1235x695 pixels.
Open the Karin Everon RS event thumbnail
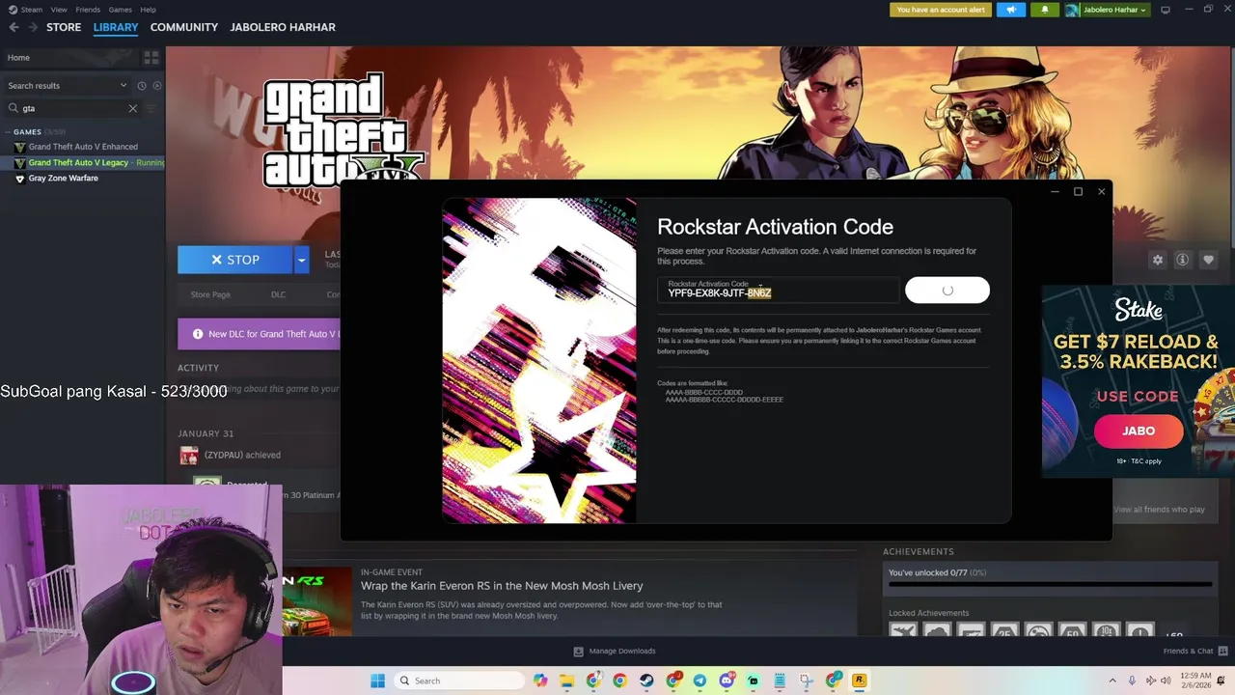(317, 600)
